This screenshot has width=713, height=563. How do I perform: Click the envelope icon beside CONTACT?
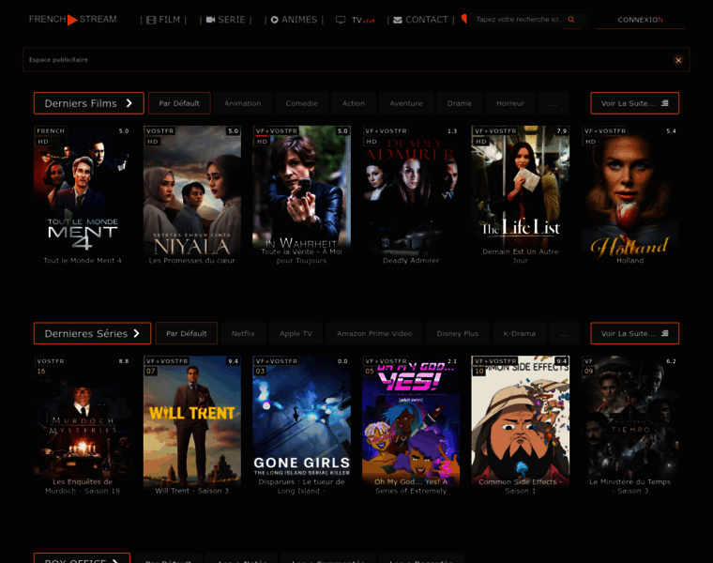[x=398, y=20]
